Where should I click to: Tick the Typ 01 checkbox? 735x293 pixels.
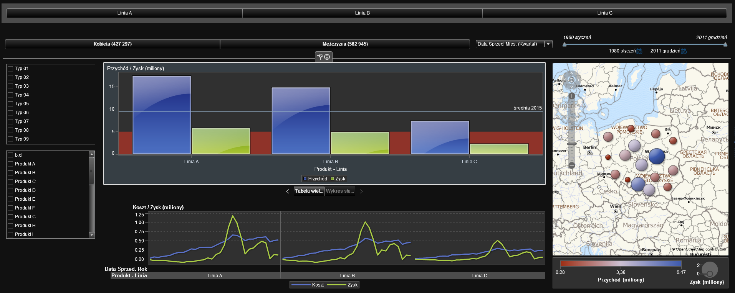[x=10, y=69]
